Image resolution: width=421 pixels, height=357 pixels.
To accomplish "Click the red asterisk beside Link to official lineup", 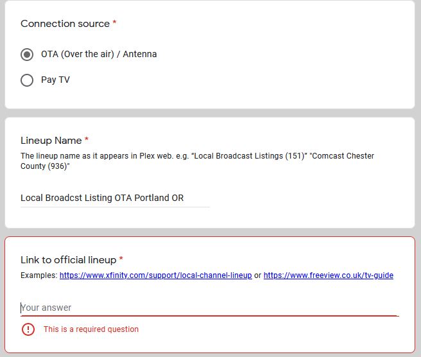I will pos(121,259).
